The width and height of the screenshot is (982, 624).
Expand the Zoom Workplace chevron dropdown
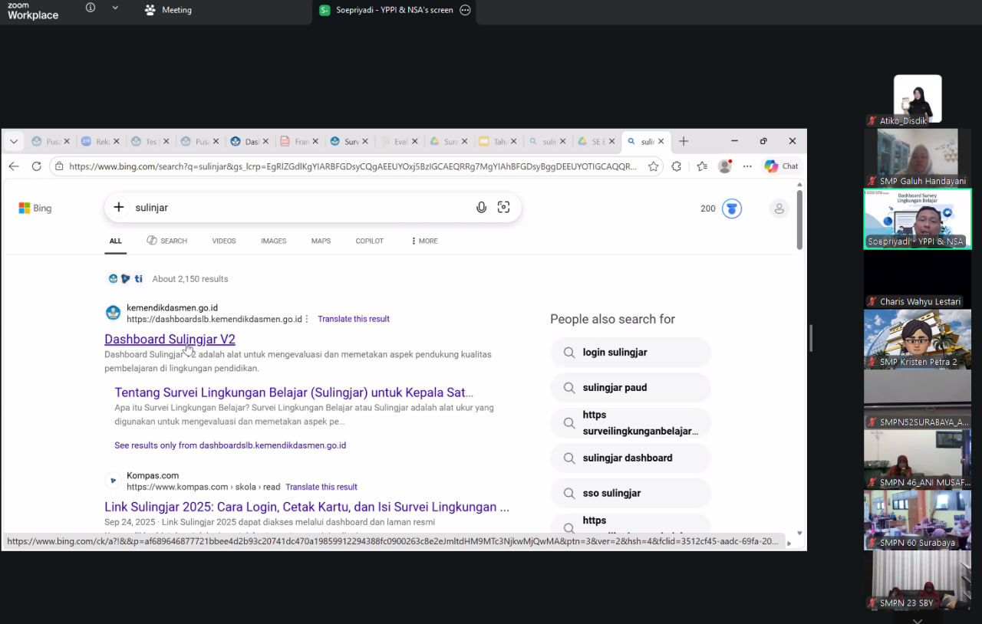[x=115, y=8]
